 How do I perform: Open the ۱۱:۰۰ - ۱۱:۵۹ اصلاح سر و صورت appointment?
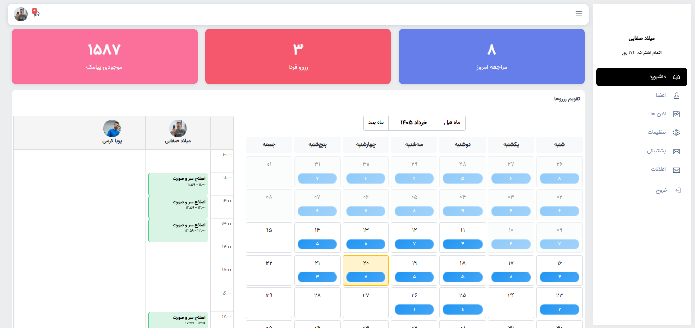coord(178,184)
